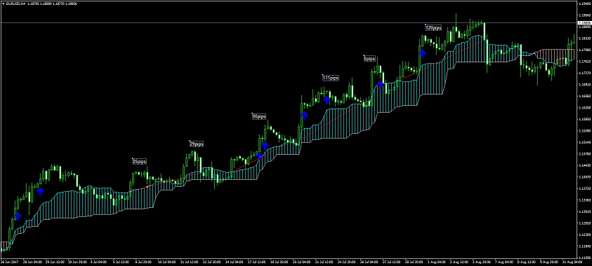The width and height of the screenshot is (592, 266).
Task: Select the upper blue arrow under 90pips label
Action: (x=265, y=145)
